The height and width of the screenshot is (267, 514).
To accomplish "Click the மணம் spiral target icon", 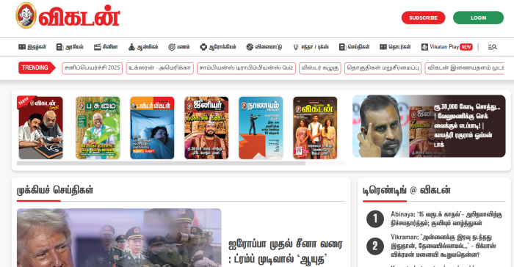I will [x=172, y=47].
